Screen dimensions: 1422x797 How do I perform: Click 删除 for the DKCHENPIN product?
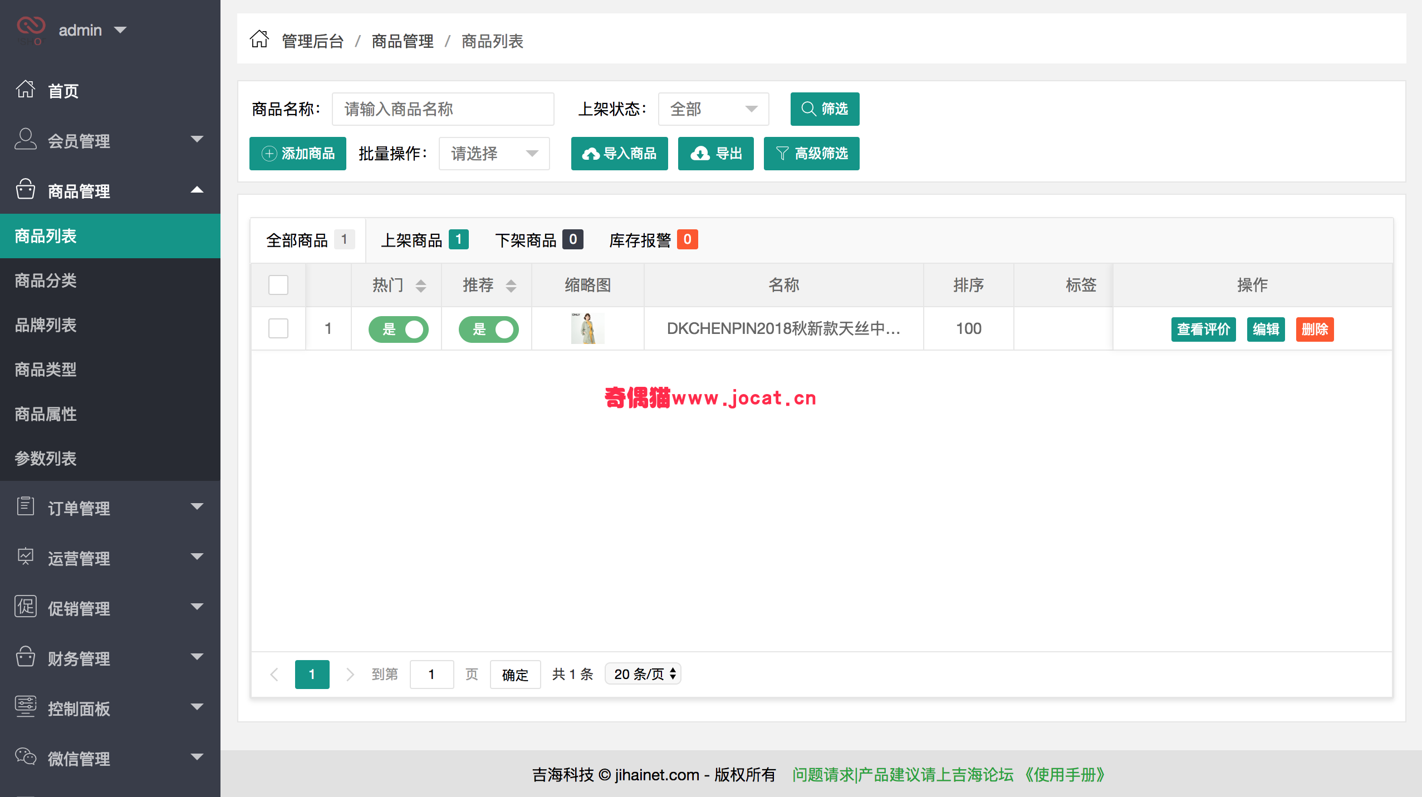[1315, 329]
